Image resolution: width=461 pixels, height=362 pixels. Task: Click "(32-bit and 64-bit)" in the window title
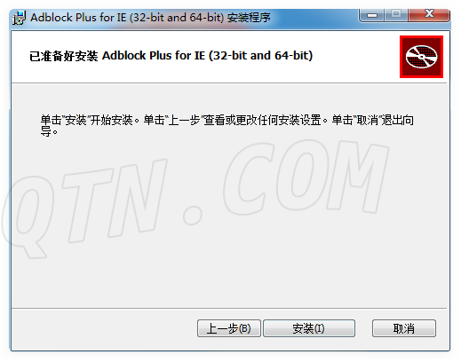[x=177, y=18]
